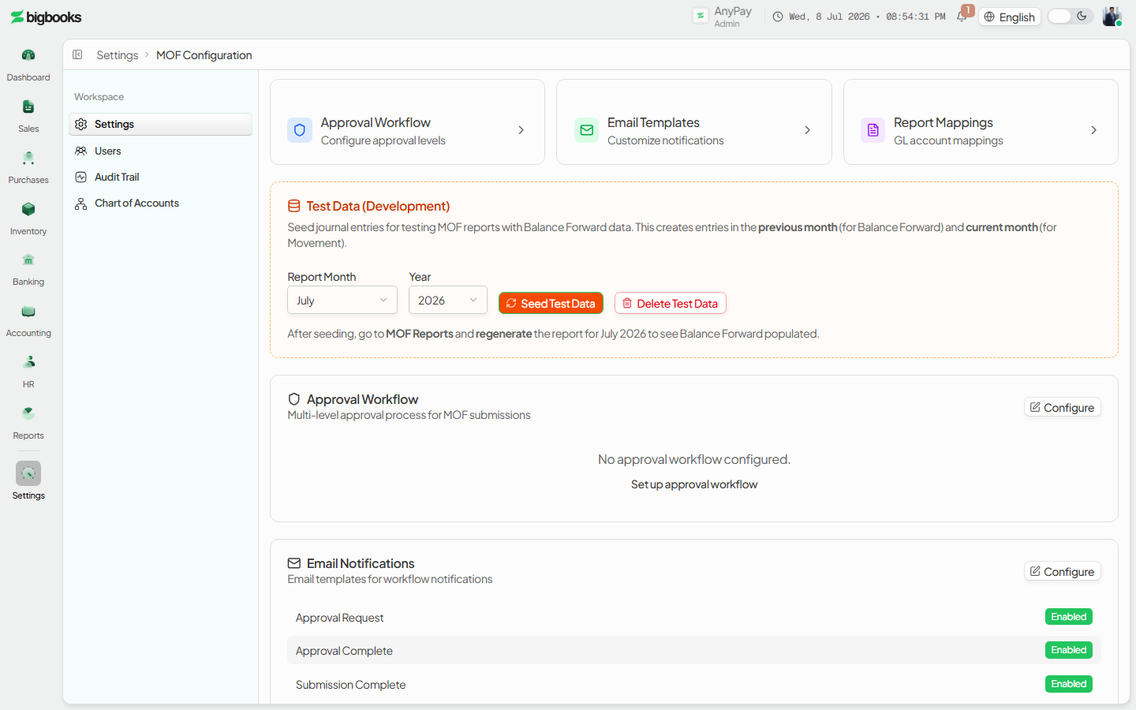Screen dimensions: 1136x710
Task: Click Set up approval workflow link
Action: pyautogui.click(x=694, y=484)
